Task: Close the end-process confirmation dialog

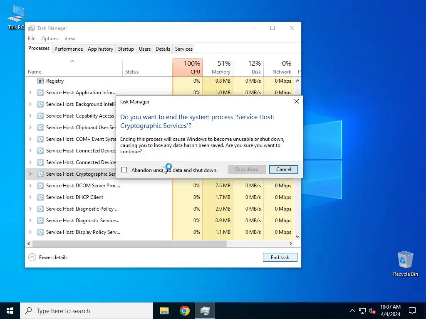Action: click(296, 101)
